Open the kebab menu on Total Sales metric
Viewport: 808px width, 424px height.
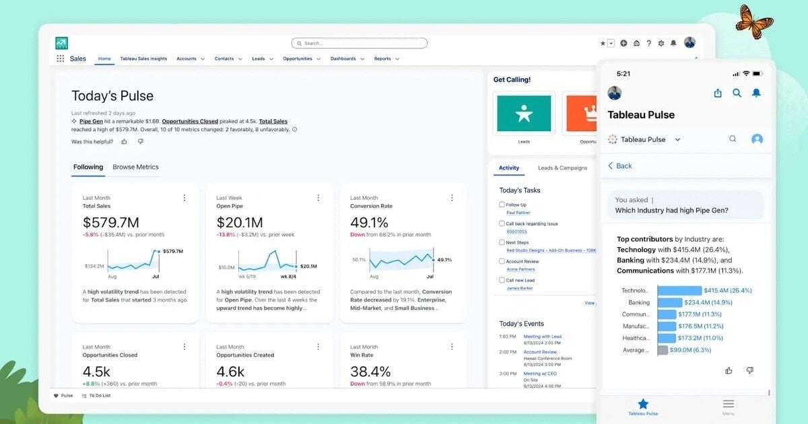pos(184,197)
